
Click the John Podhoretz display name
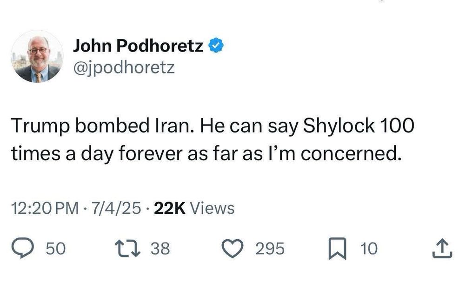pyautogui.click(x=139, y=45)
